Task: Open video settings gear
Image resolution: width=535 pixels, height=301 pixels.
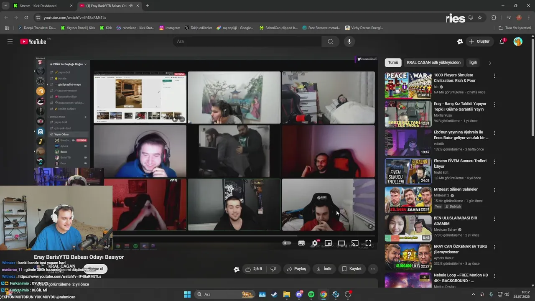Action: (315, 243)
